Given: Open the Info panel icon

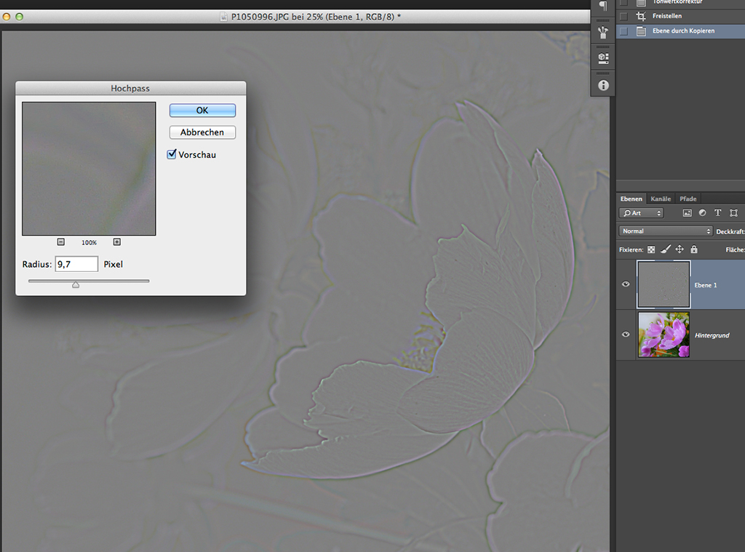Looking at the screenshot, I should 603,85.
